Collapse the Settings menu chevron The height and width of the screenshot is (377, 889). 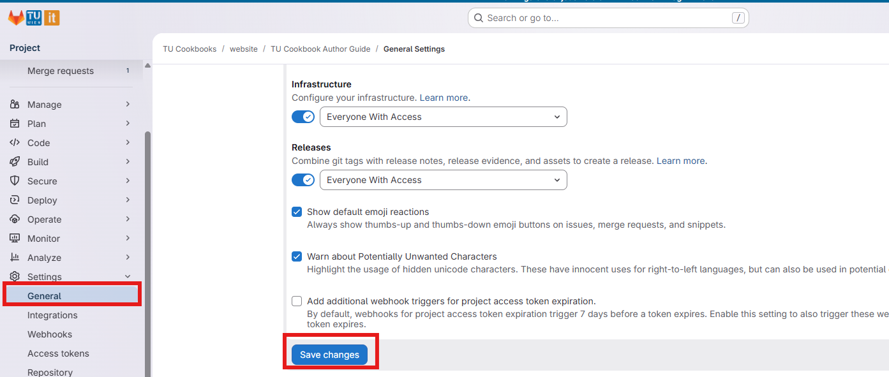[x=128, y=276]
